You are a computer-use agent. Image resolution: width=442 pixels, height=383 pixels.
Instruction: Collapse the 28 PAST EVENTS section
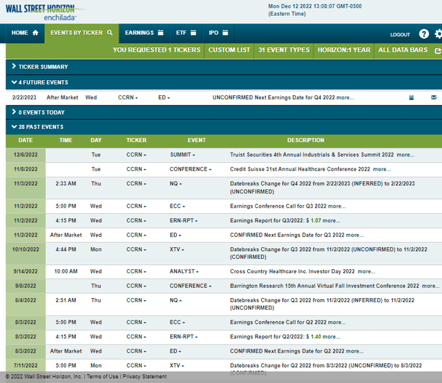click(x=224, y=127)
